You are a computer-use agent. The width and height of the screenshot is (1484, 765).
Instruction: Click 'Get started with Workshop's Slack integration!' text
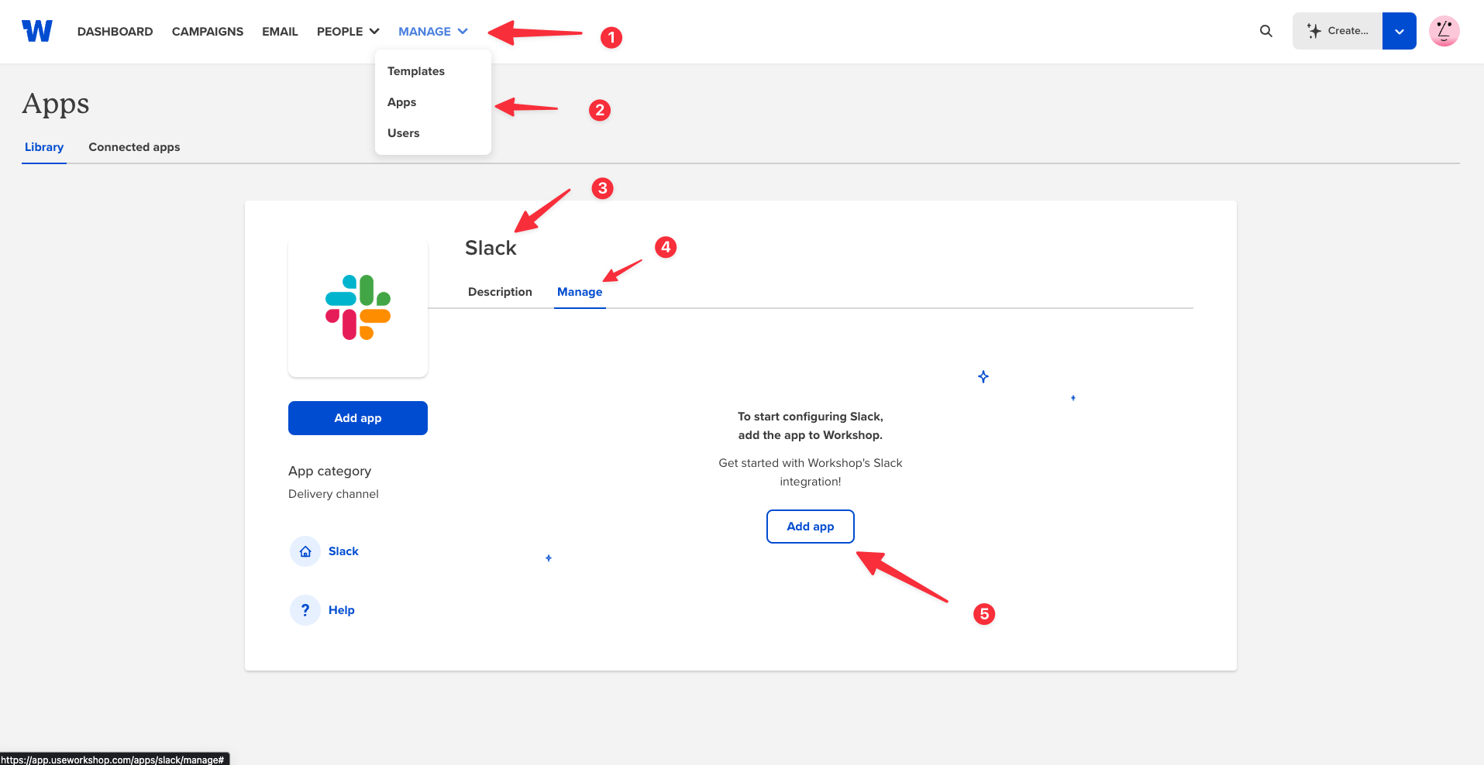pos(811,472)
